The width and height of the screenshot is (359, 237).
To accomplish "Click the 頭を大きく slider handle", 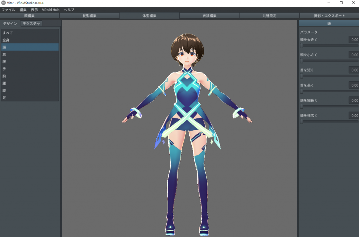I will click(x=302, y=46).
